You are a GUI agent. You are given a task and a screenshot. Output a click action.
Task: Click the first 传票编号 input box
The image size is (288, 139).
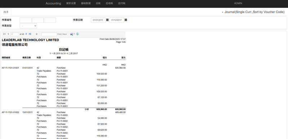(x=26, y=20)
